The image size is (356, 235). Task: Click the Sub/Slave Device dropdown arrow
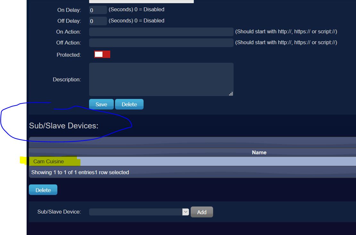point(186,212)
